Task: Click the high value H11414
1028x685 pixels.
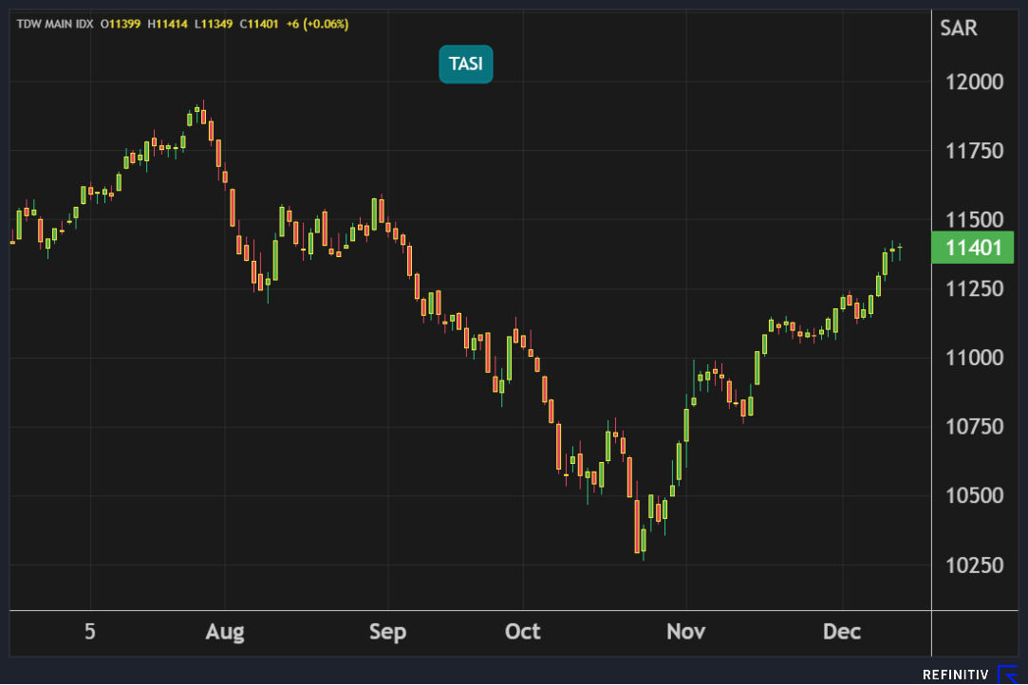Action: 167,24
